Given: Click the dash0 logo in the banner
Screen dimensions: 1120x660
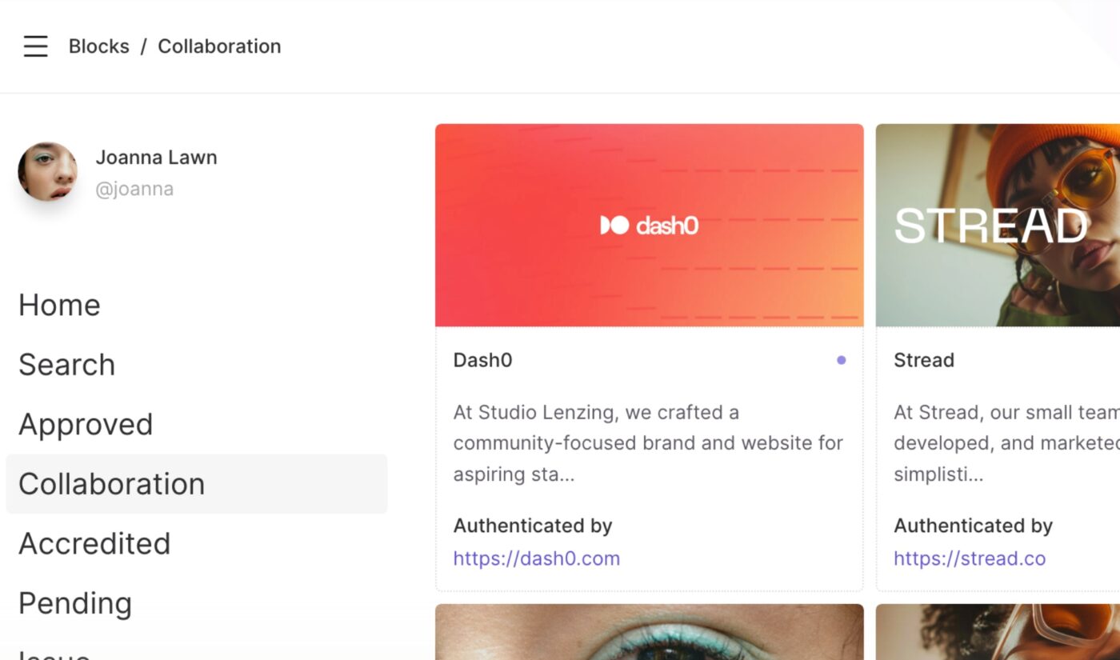Looking at the screenshot, I should (649, 226).
